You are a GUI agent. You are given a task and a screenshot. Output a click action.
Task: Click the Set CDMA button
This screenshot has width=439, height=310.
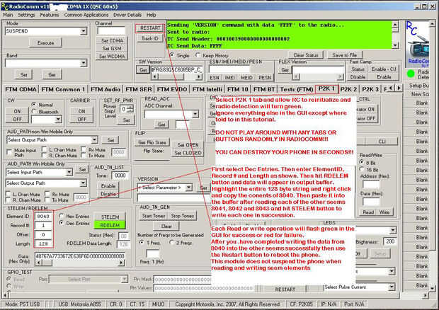112,40
